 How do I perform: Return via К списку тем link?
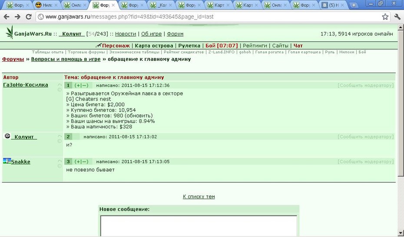point(199,197)
